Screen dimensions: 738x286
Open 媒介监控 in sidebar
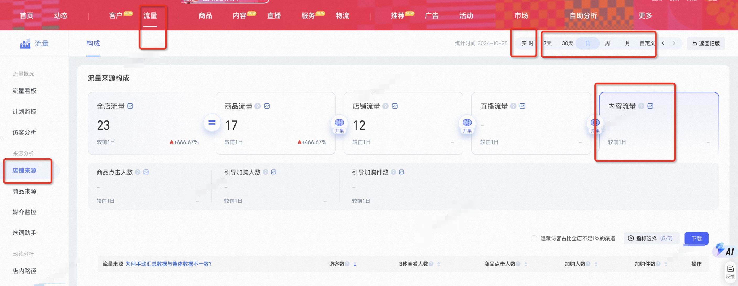pos(24,212)
